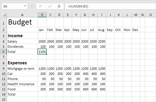The height and width of the screenshot is (102, 156).
Task: Select row 14 header
Action: click(x=3, y=94)
